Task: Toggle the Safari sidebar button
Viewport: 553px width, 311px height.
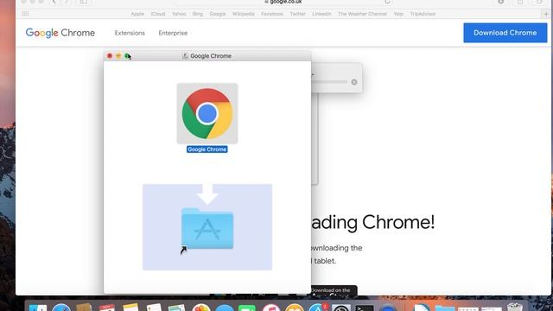Action: click(x=83, y=2)
